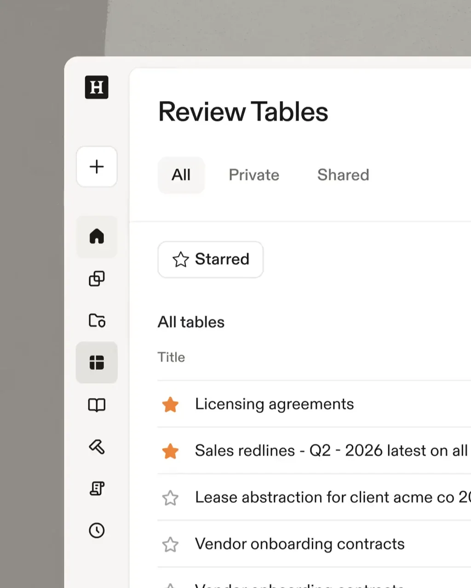Open the Home icon in sidebar
Image resolution: width=471 pixels, height=588 pixels.
tap(97, 237)
